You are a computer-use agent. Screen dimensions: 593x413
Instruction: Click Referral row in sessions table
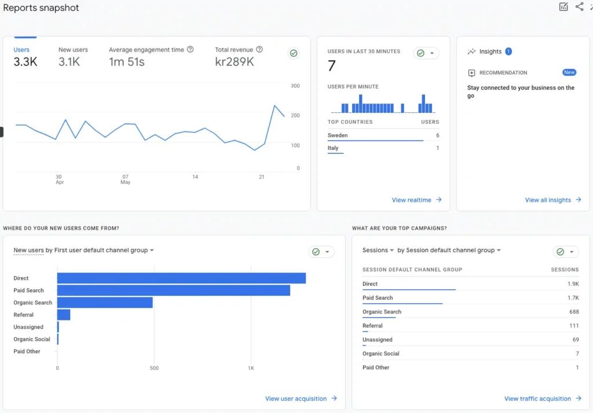[470, 326]
